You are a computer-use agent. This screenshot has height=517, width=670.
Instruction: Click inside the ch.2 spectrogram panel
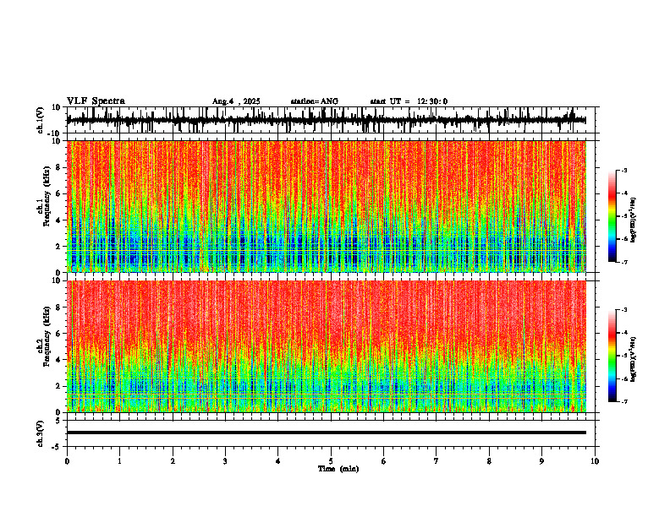[x=326, y=346]
